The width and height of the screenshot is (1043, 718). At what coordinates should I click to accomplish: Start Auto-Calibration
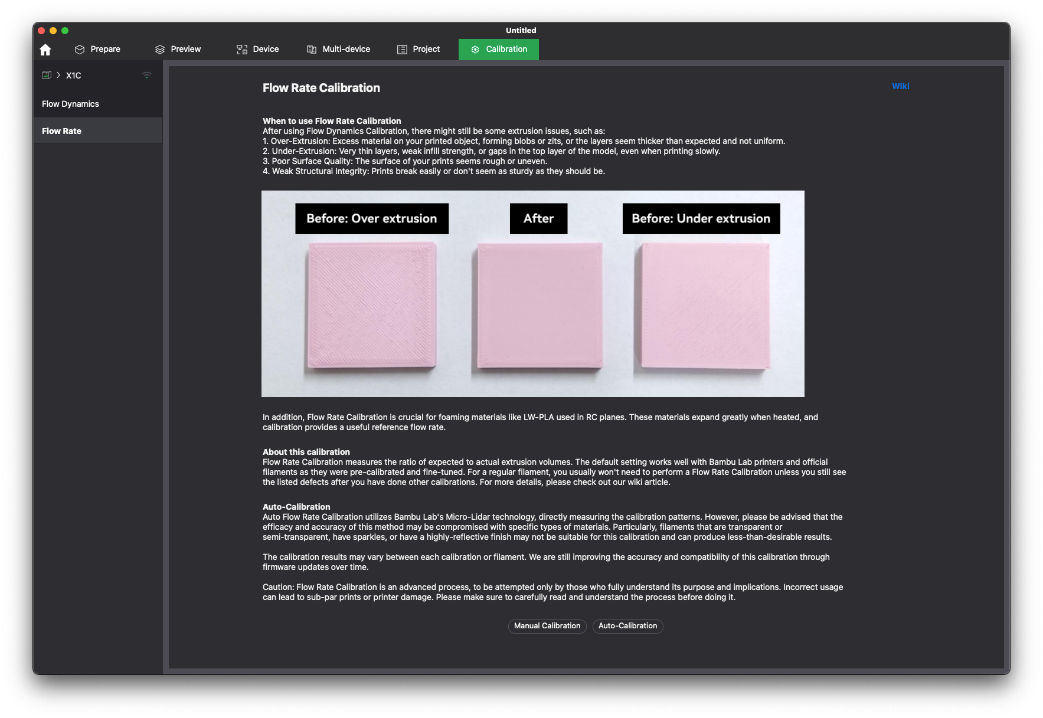click(x=627, y=626)
